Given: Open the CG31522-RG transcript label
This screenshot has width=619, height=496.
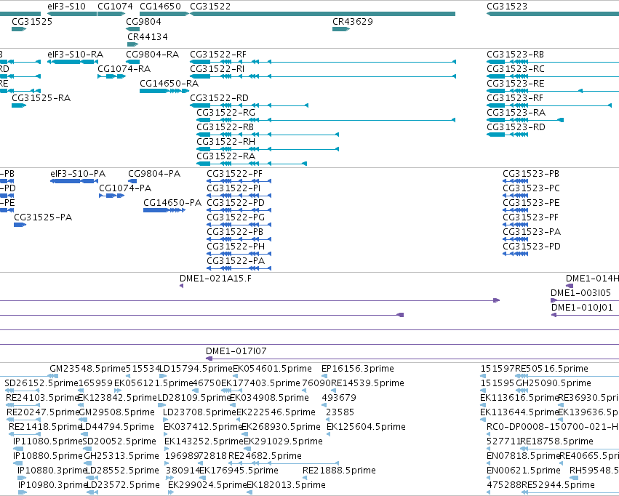Looking at the screenshot, I should click(226, 113).
